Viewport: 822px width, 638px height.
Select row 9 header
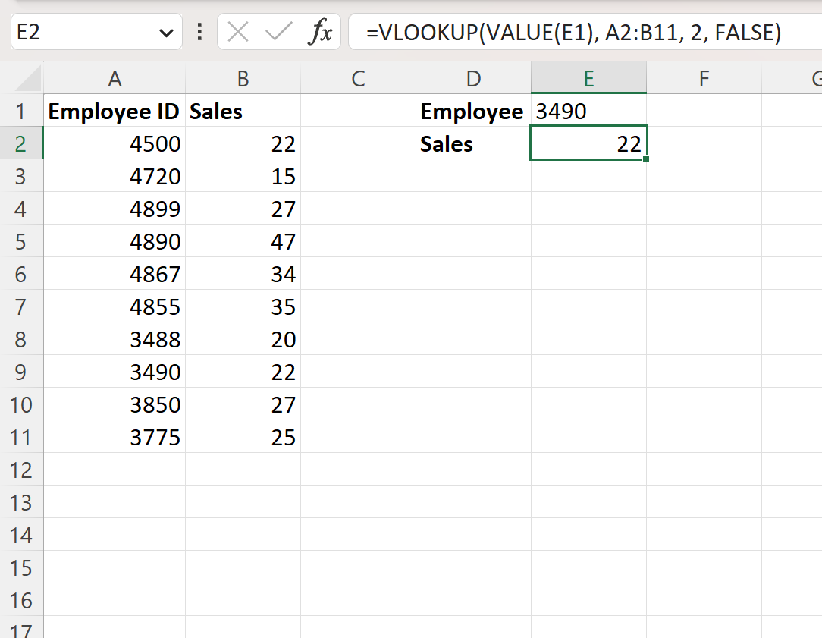21,372
